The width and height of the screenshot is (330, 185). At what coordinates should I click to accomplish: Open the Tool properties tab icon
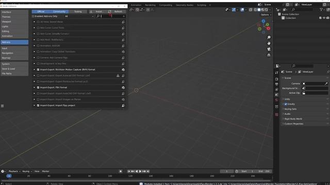click(x=276, y=72)
